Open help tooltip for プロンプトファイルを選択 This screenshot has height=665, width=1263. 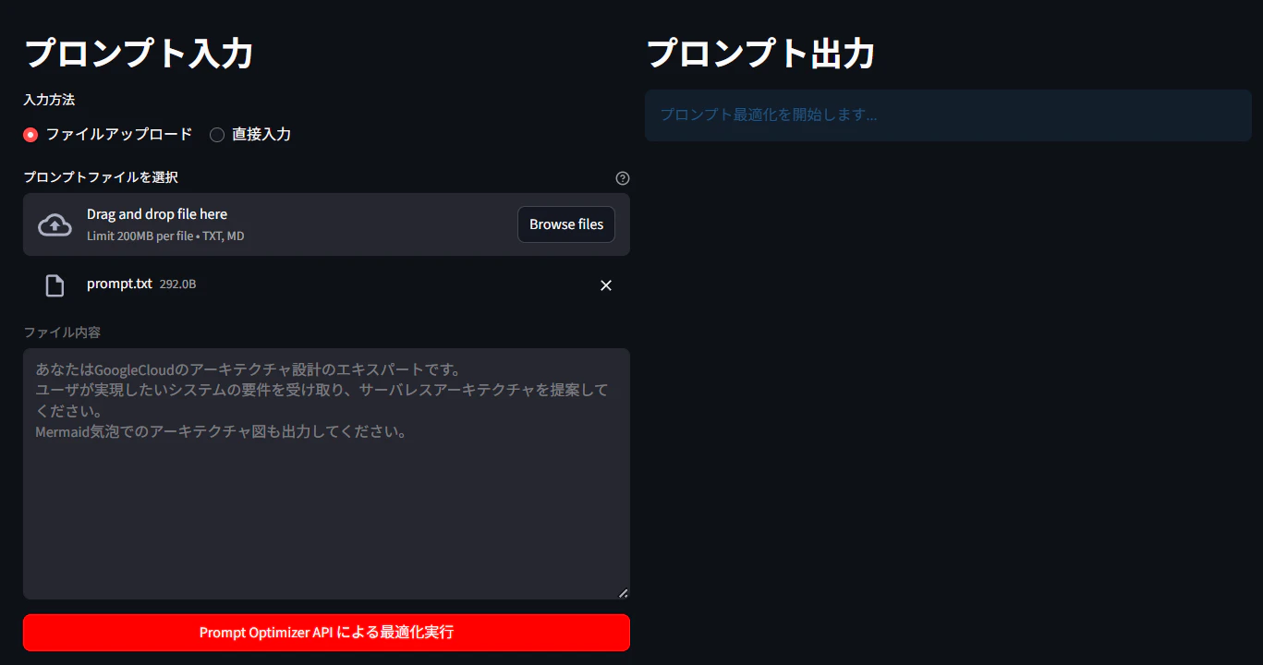click(x=623, y=178)
